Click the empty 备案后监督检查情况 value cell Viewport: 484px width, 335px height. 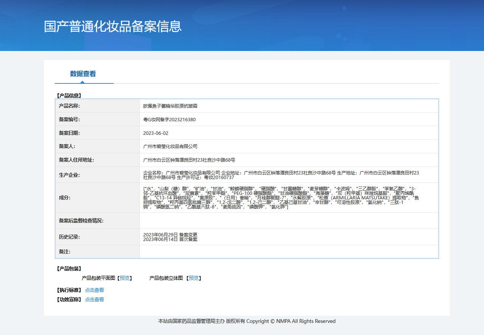click(x=289, y=221)
